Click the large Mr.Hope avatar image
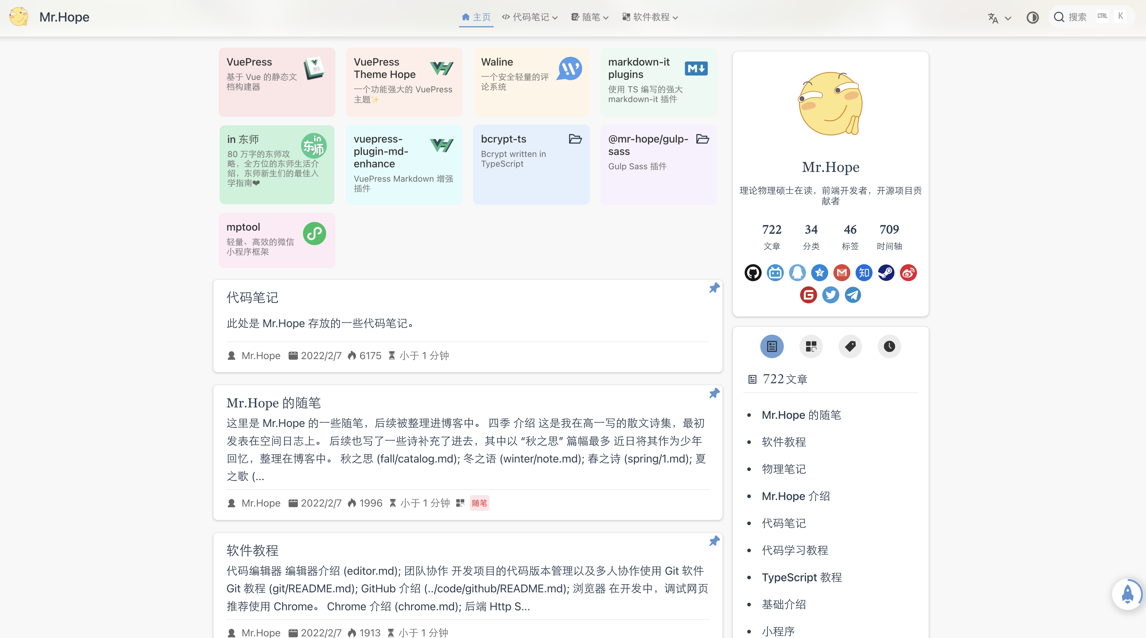The height and width of the screenshot is (638, 1146). coord(830,104)
